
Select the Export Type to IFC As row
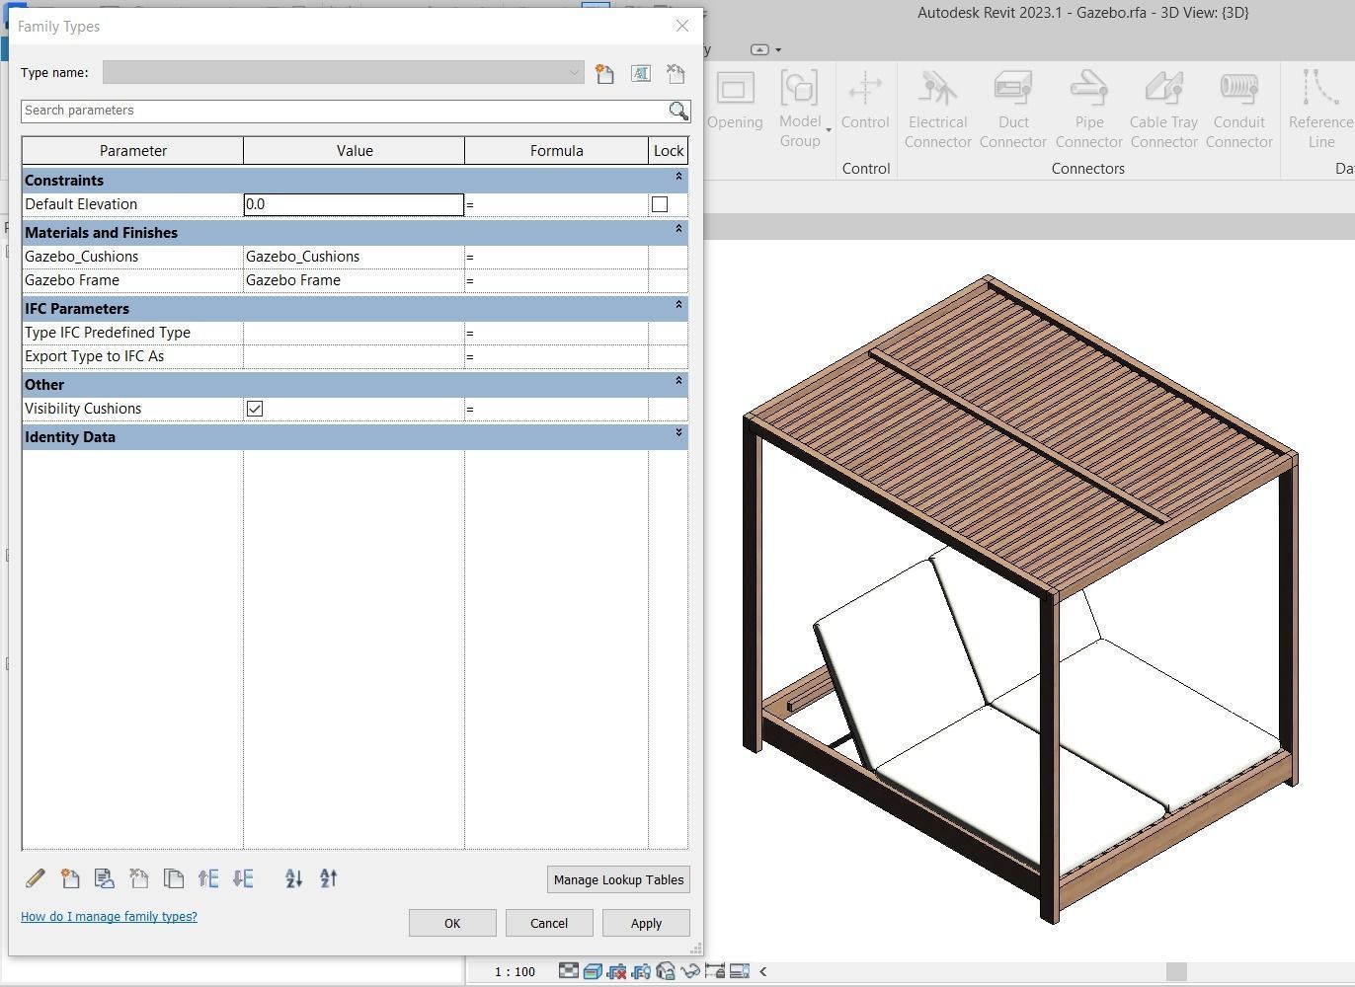pos(355,356)
